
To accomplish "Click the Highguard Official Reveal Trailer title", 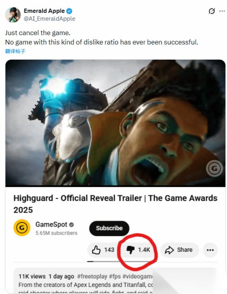I will tap(116, 204).
